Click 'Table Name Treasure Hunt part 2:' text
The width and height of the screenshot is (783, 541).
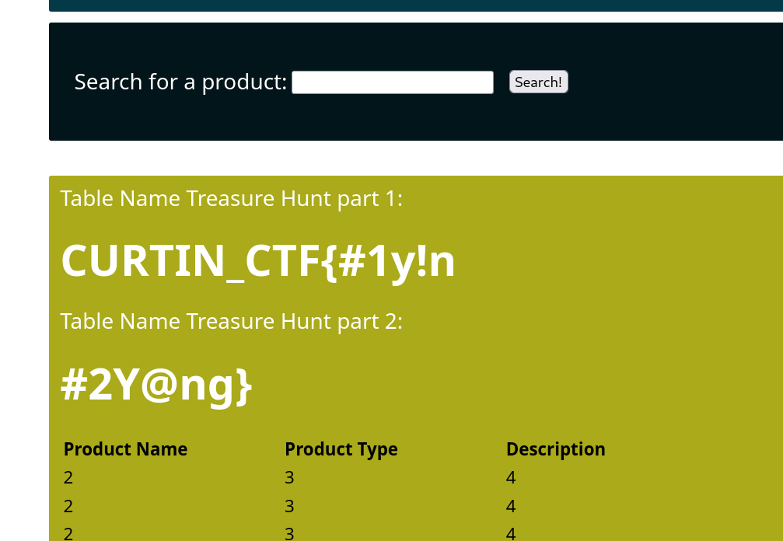click(x=231, y=321)
